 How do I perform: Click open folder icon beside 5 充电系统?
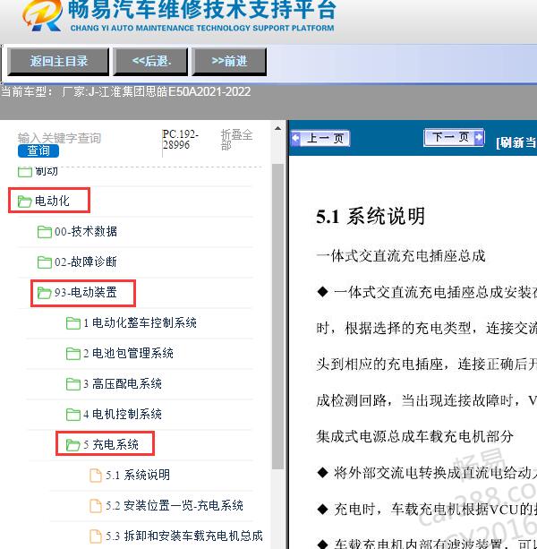point(73,445)
